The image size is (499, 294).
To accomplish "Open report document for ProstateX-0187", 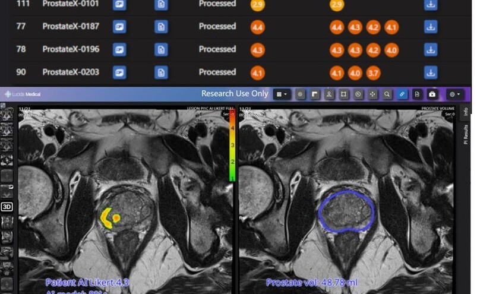I will click(161, 27).
